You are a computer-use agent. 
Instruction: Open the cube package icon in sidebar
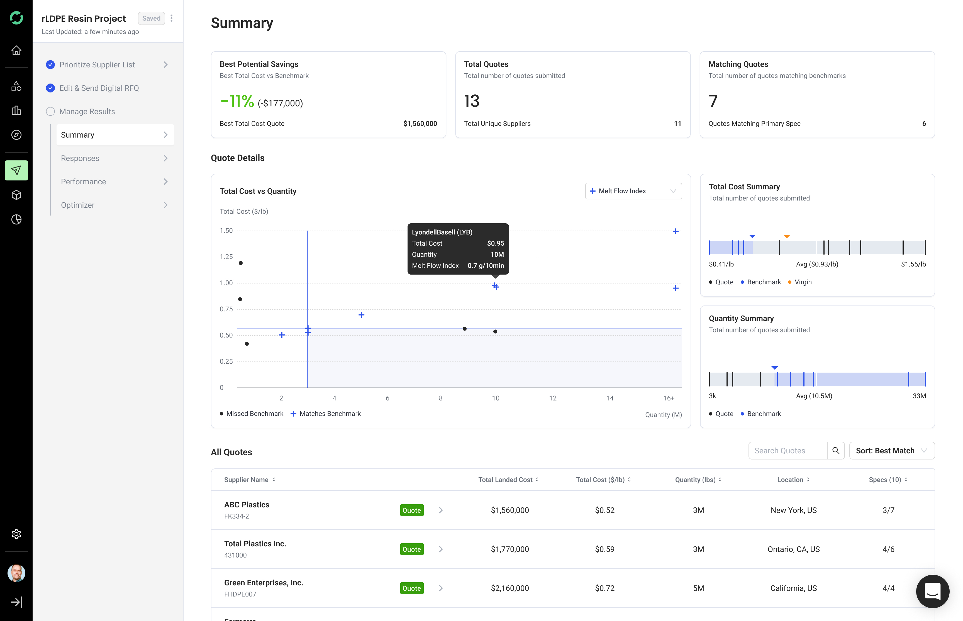pos(16,195)
